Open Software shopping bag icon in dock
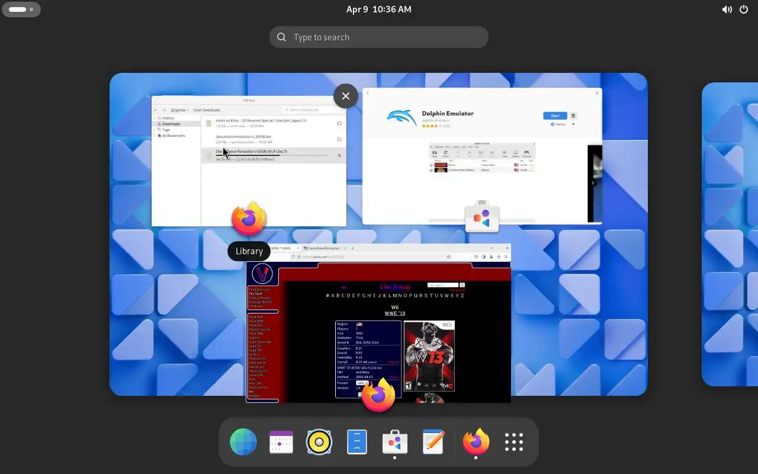The height and width of the screenshot is (474, 758). pos(395,442)
